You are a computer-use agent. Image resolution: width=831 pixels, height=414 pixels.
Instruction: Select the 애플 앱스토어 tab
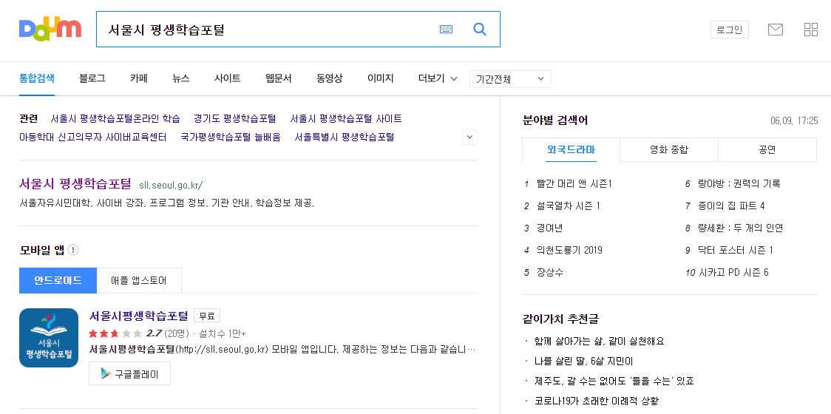[x=139, y=280]
